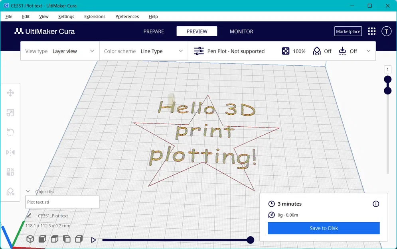This screenshot has width=397, height=249.
Task: Select the Move tool in left toolbar
Action: point(10,93)
